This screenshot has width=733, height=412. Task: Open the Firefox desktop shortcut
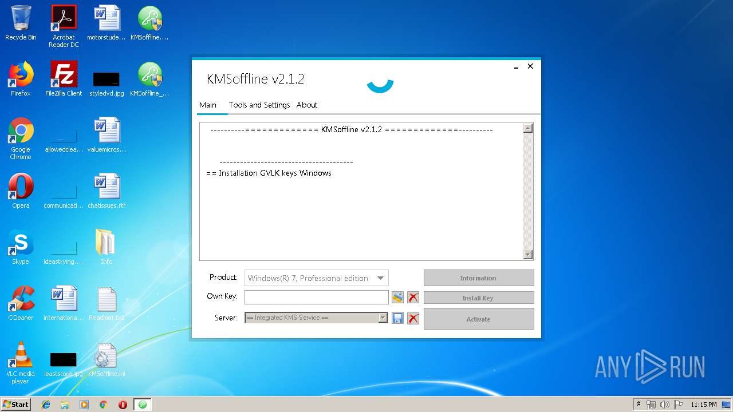point(21,79)
